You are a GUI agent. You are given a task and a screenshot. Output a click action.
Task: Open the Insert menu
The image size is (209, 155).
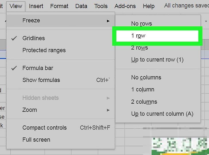(x=36, y=6)
